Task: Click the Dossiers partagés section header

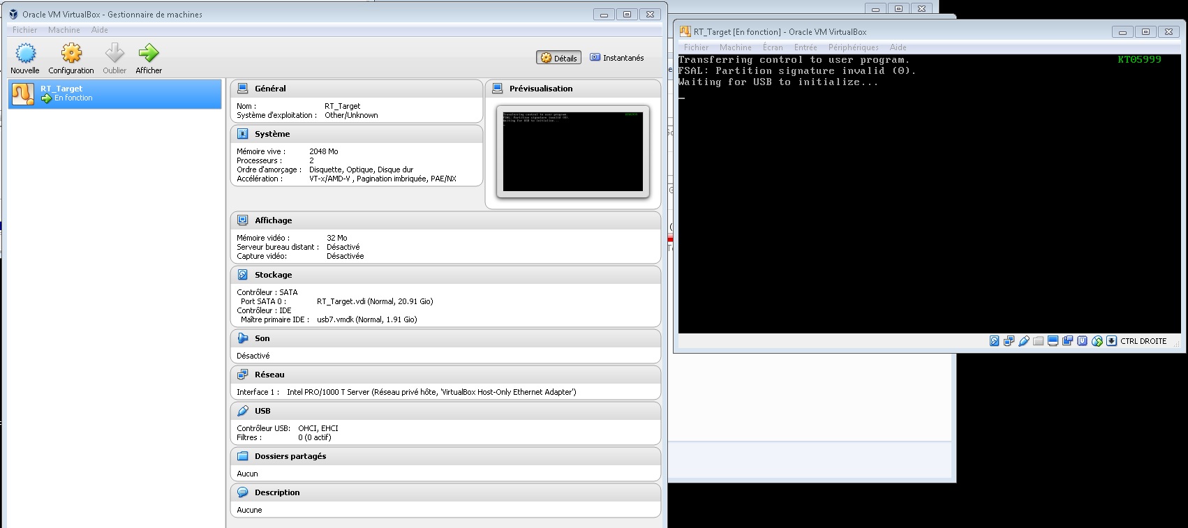Action: point(445,456)
